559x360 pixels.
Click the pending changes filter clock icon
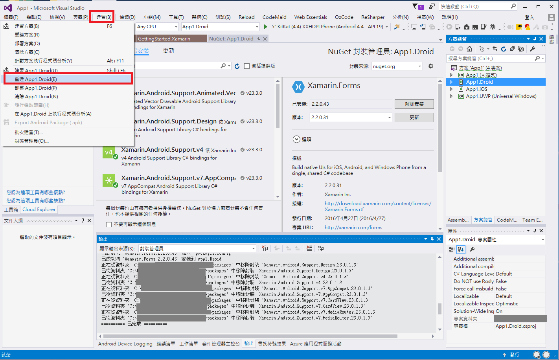(482, 49)
